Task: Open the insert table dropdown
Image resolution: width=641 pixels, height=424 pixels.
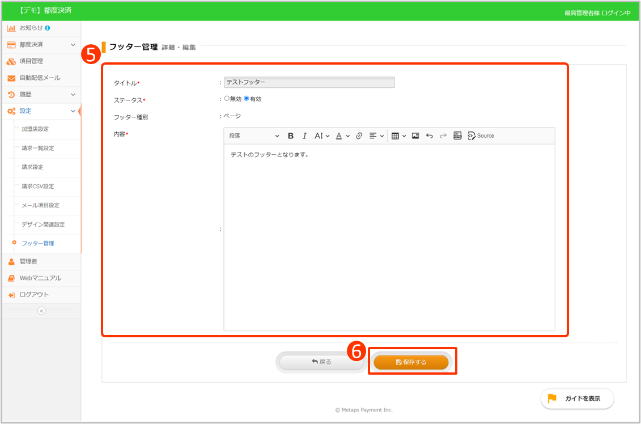Action: (x=398, y=136)
